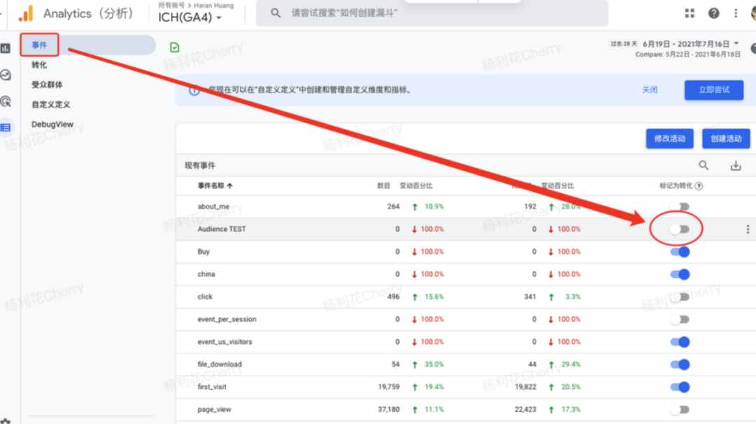Click the 创建活动 button
Image resolution: width=756 pixels, height=424 pixels.
pos(726,139)
